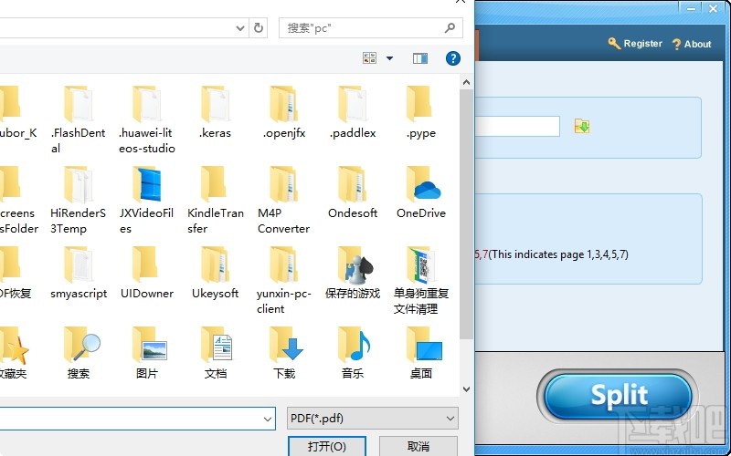Open the view options dropdown arrow
Viewport: 731px width, 456px height.
pyautogui.click(x=390, y=58)
